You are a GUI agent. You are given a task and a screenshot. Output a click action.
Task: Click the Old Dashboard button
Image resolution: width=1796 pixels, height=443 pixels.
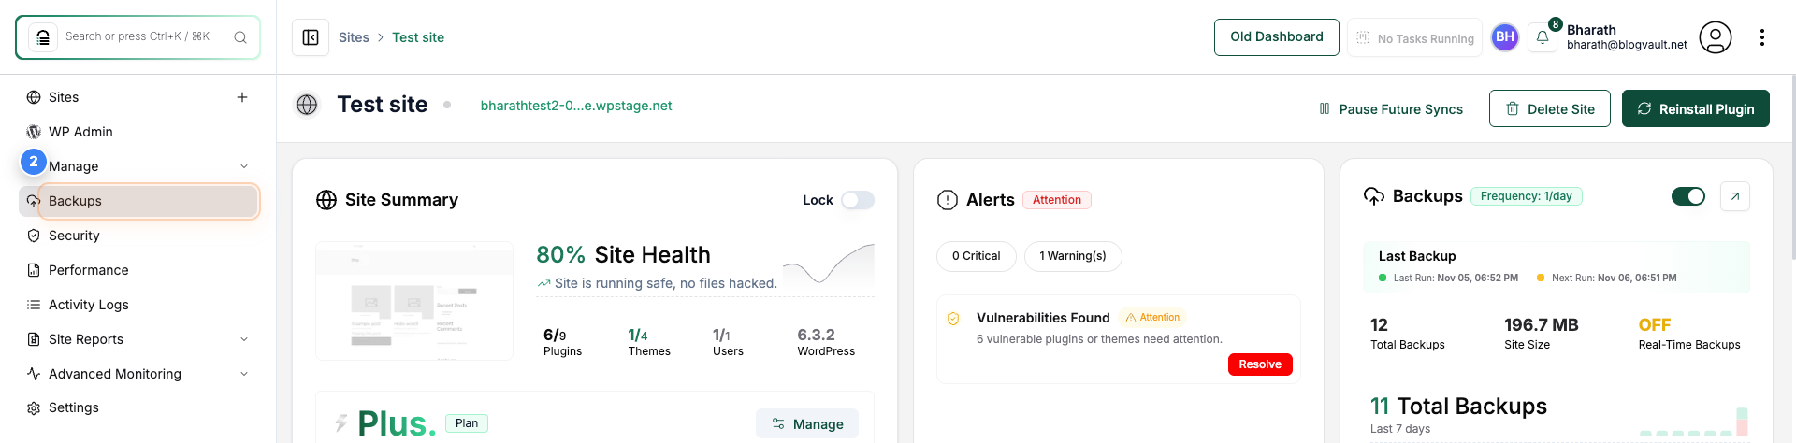click(1277, 37)
